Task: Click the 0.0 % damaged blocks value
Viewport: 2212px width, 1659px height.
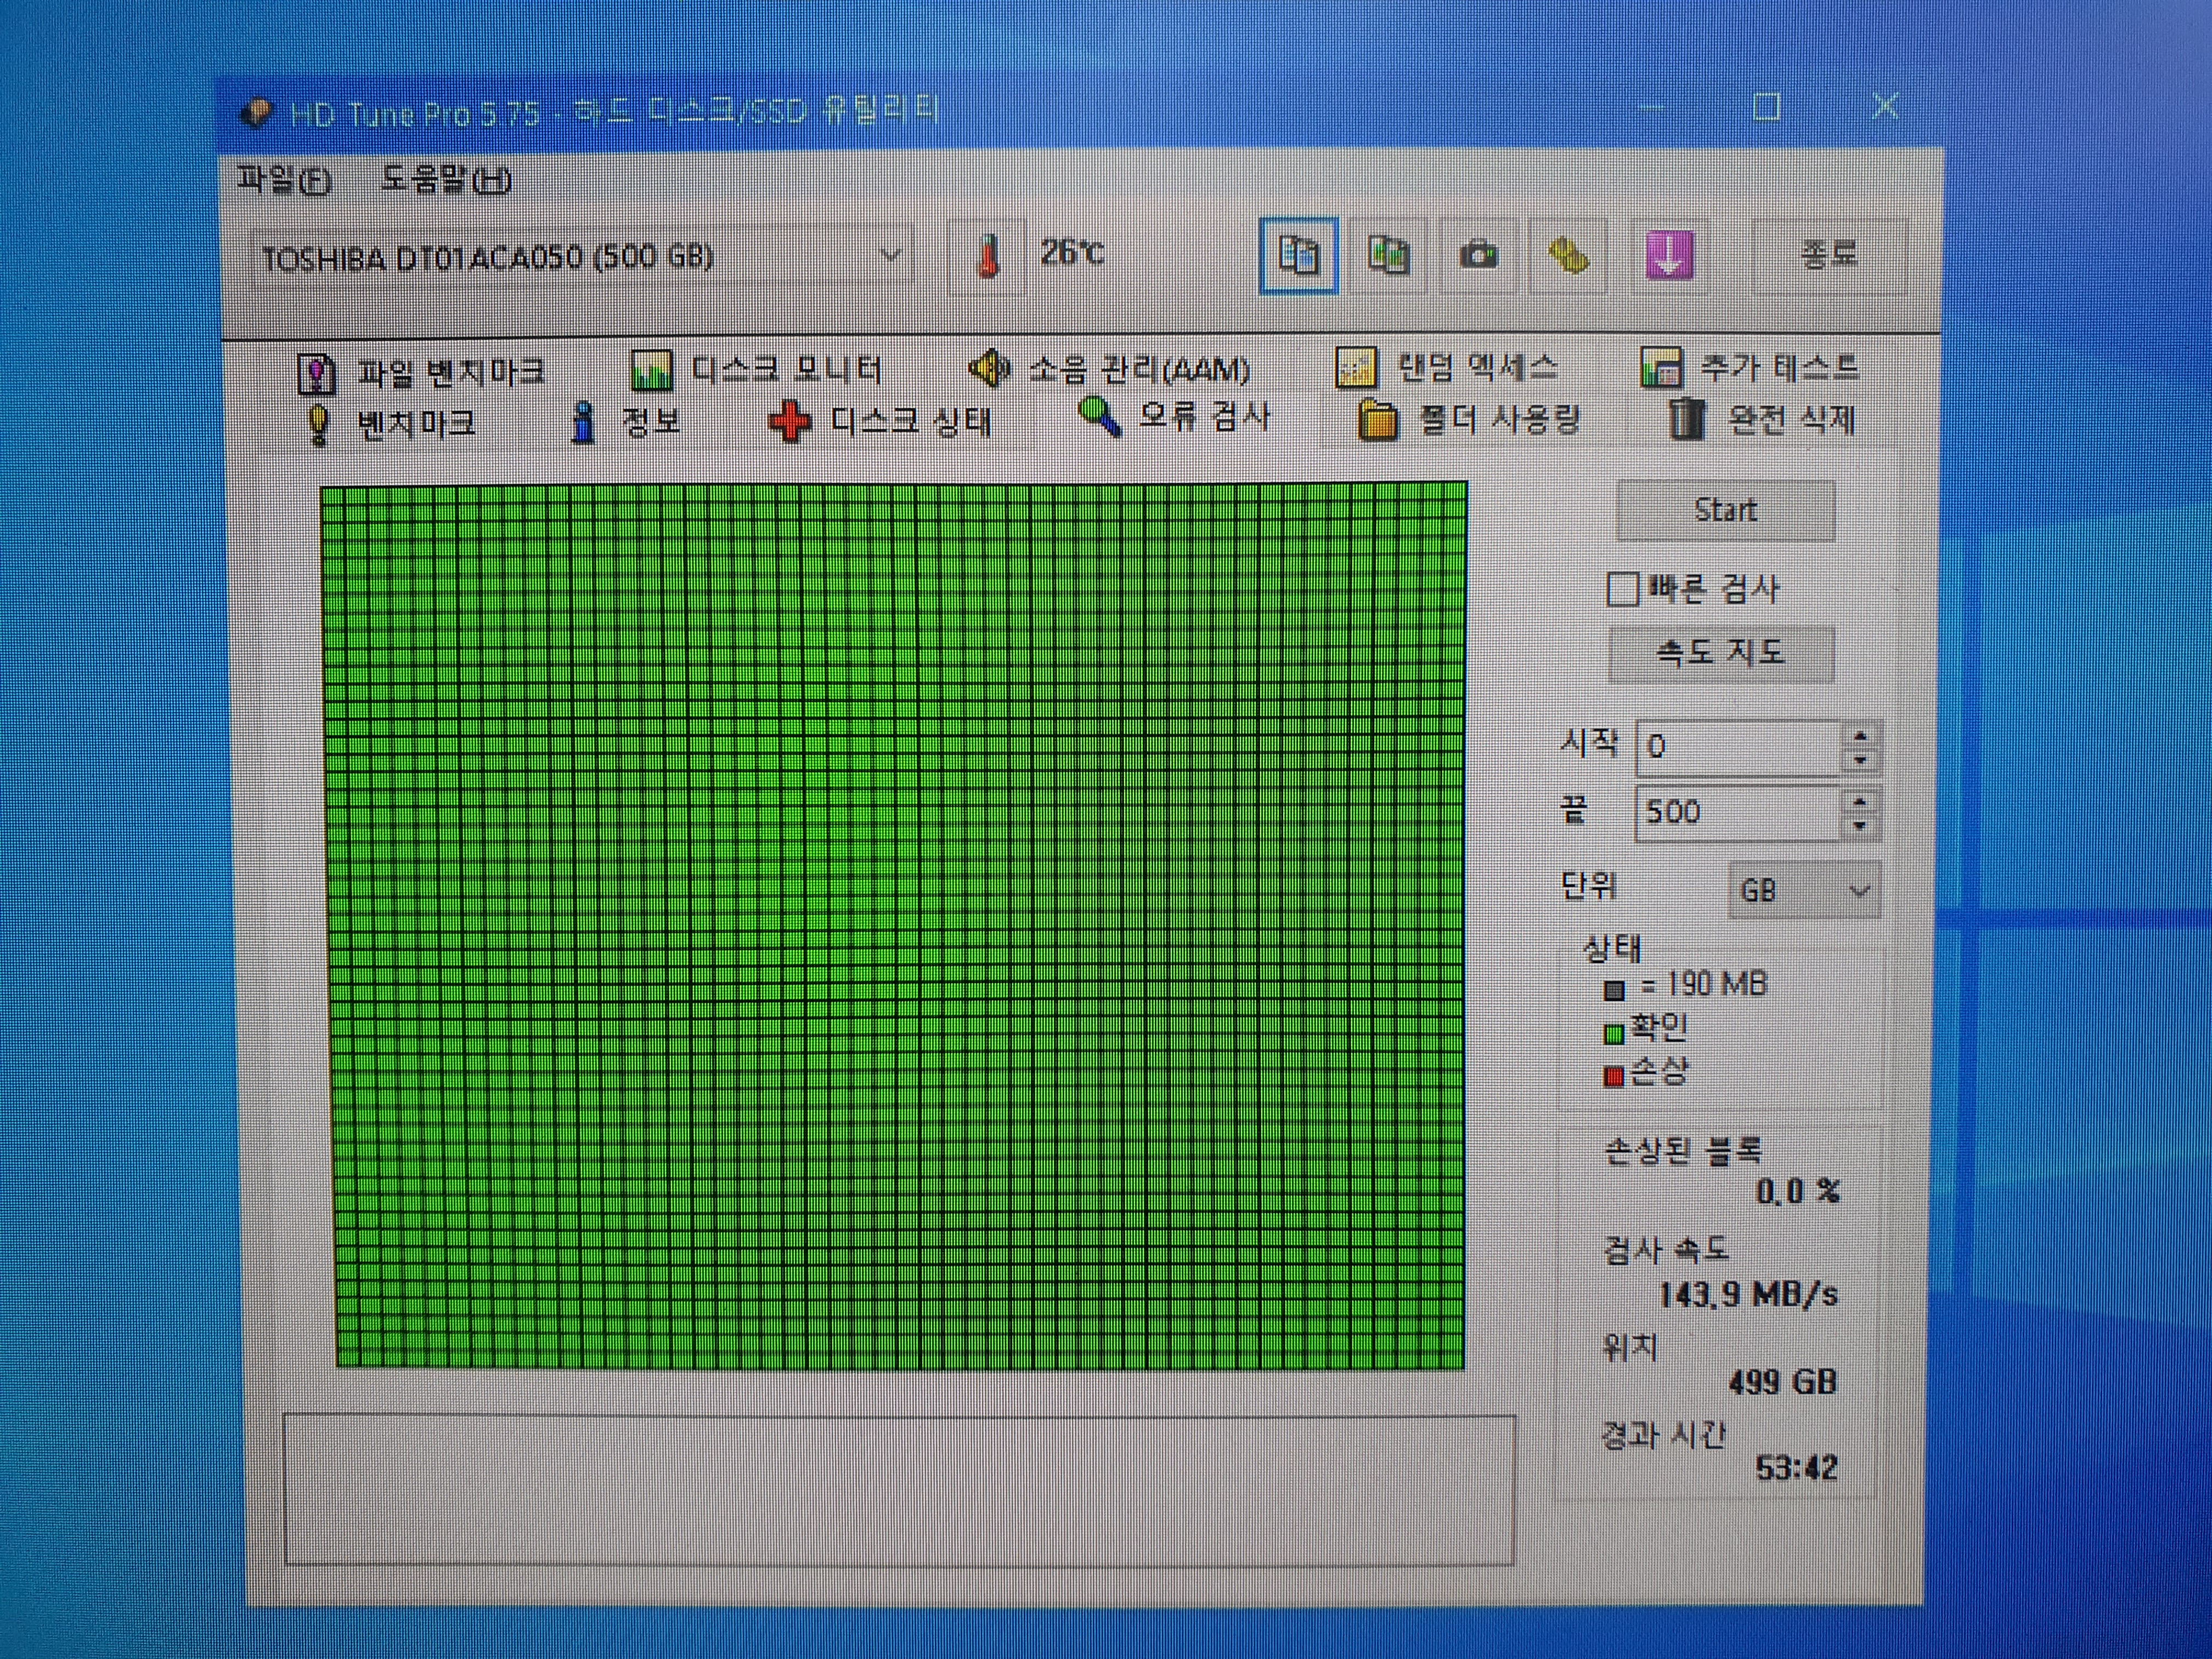Action: (1798, 1191)
